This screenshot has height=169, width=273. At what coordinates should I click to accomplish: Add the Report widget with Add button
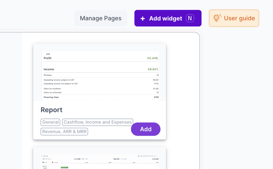[x=146, y=129]
